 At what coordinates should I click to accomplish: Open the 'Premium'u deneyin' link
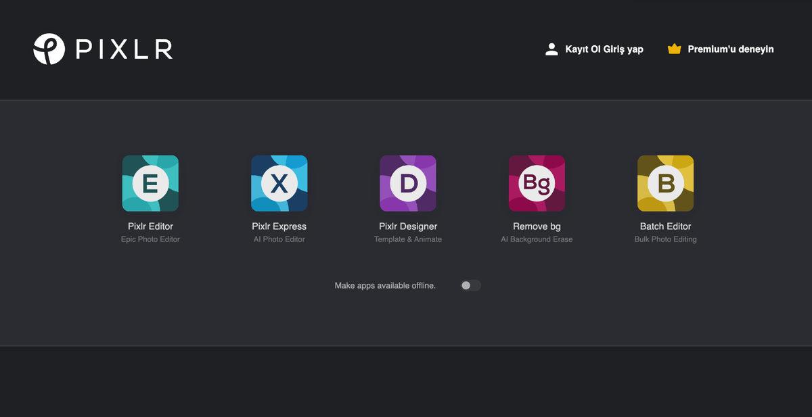[x=730, y=49]
